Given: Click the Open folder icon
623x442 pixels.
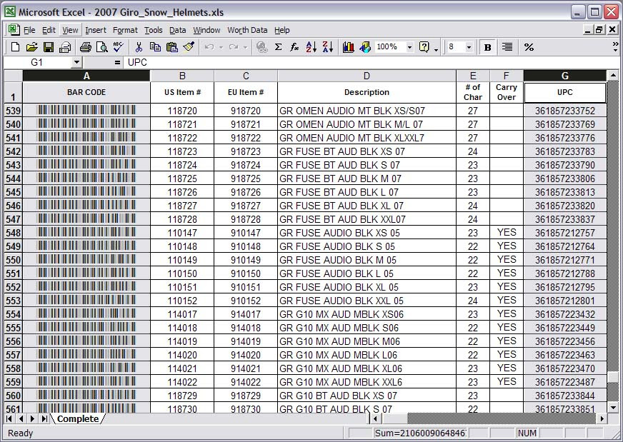Looking at the screenshot, I should coord(31,47).
